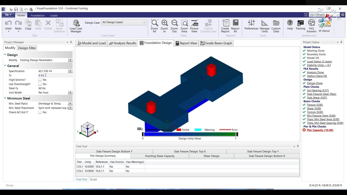Switch to Design Filter tab
The width and height of the screenshot is (347, 195).
(27, 48)
